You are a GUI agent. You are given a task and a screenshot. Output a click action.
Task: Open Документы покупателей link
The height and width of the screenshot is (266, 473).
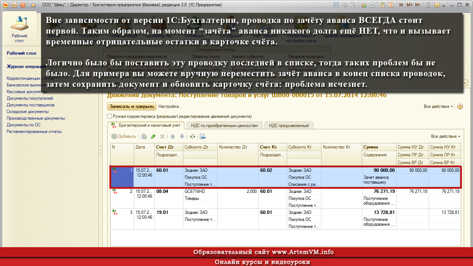click(x=30, y=98)
